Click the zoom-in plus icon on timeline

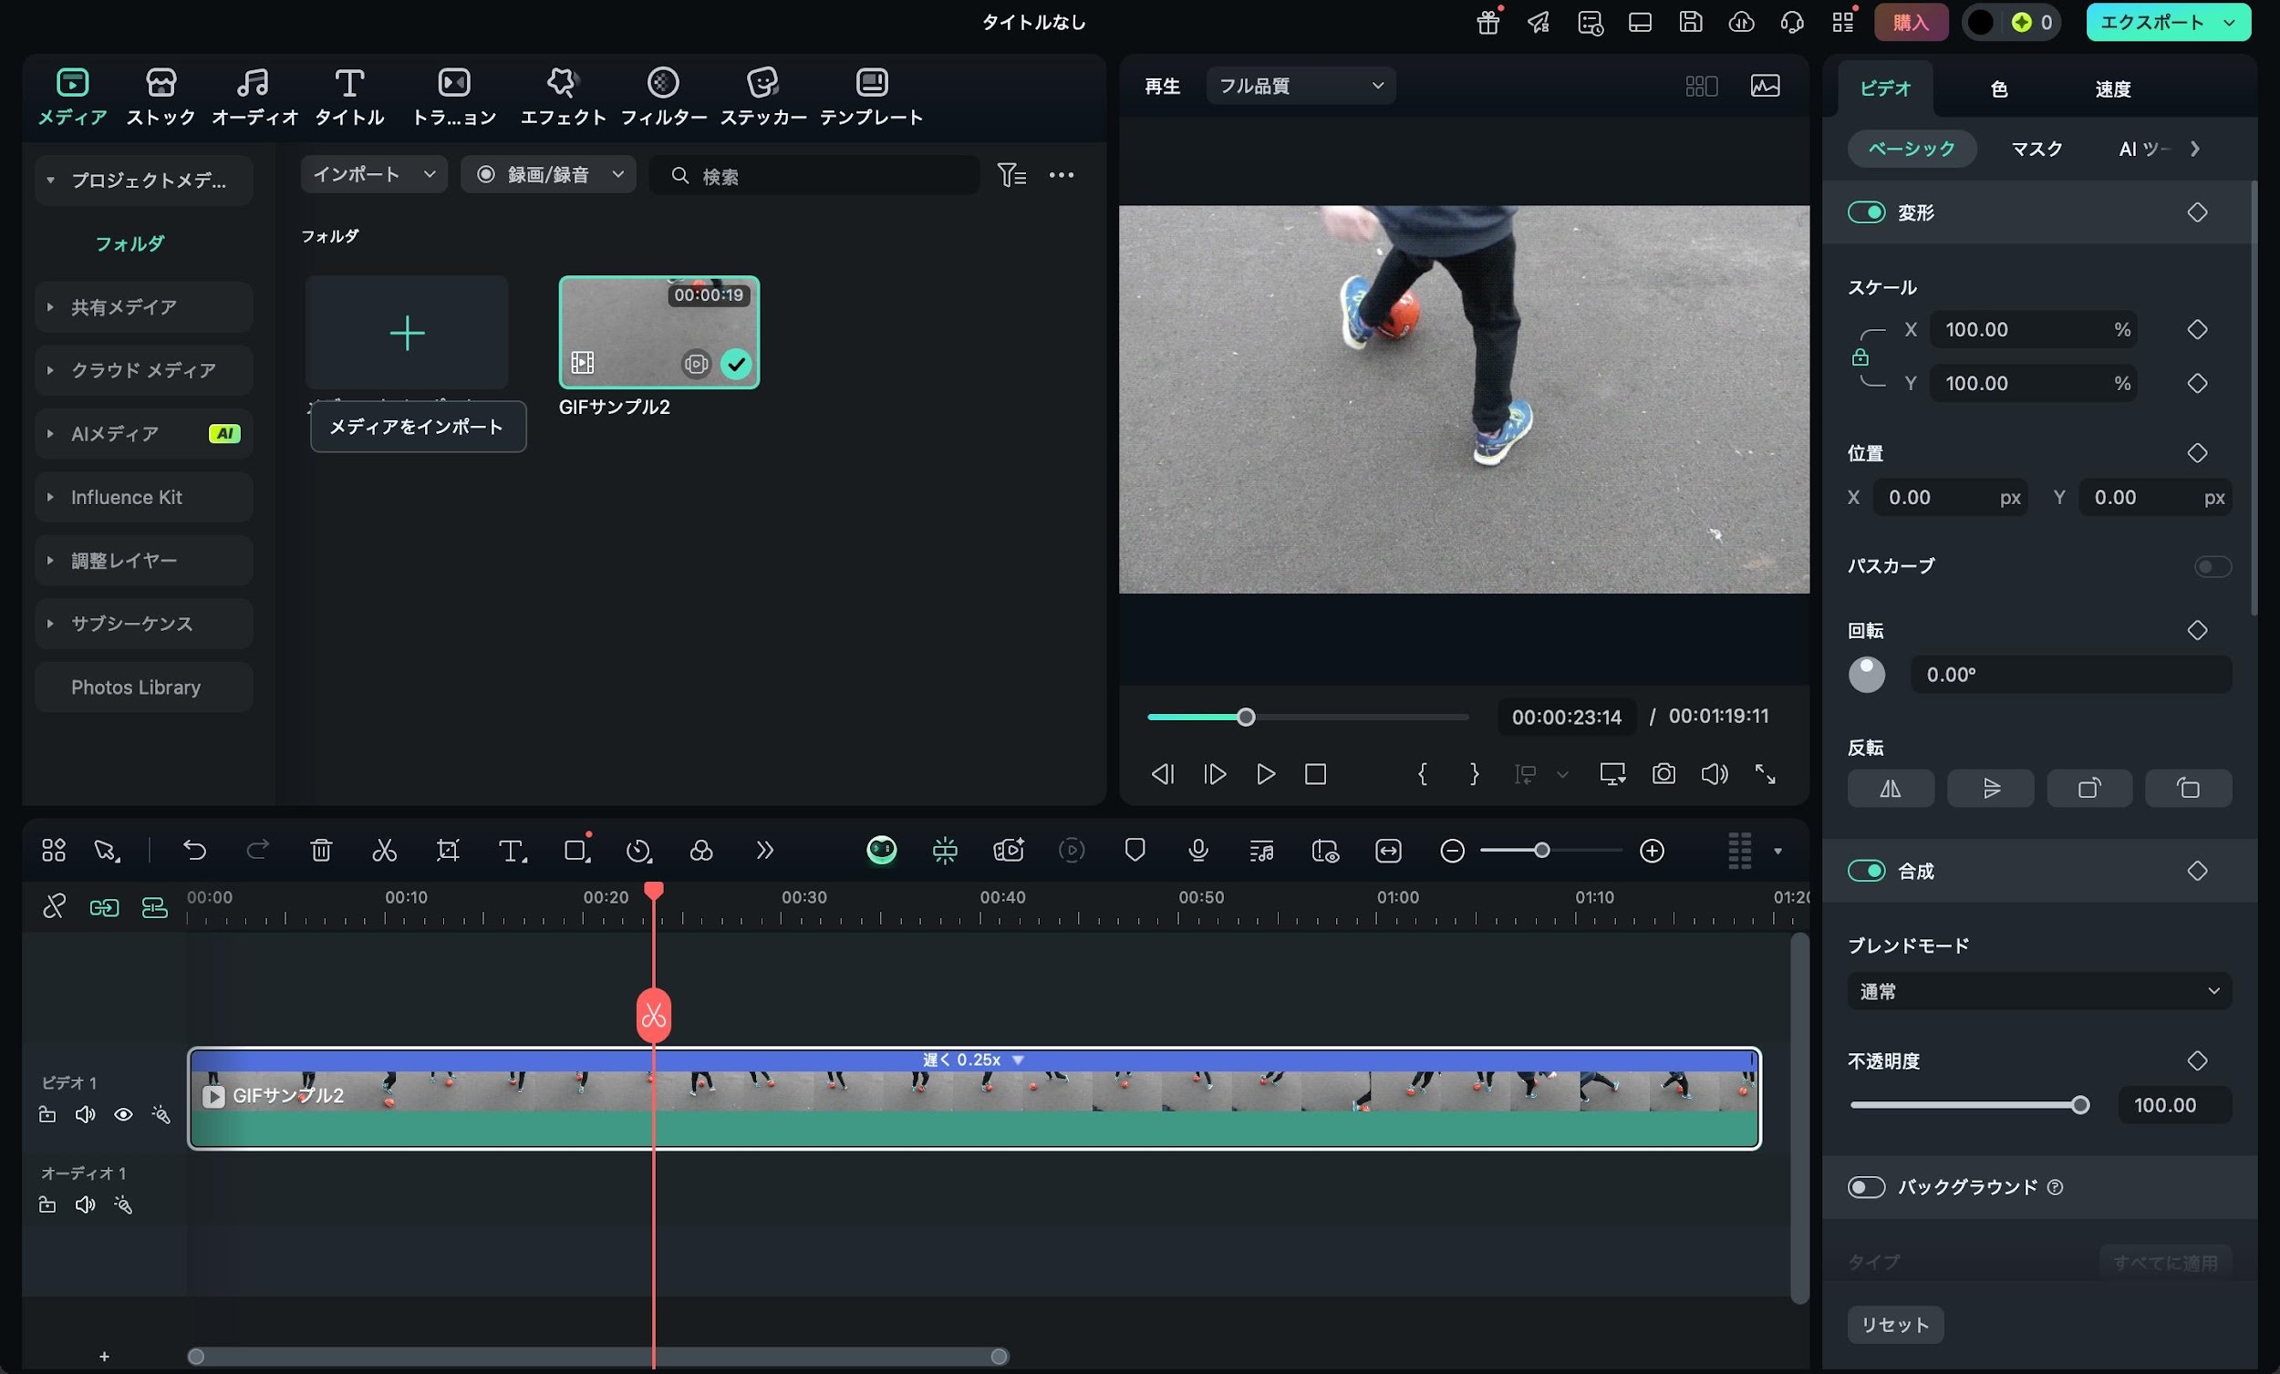click(1652, 851)
